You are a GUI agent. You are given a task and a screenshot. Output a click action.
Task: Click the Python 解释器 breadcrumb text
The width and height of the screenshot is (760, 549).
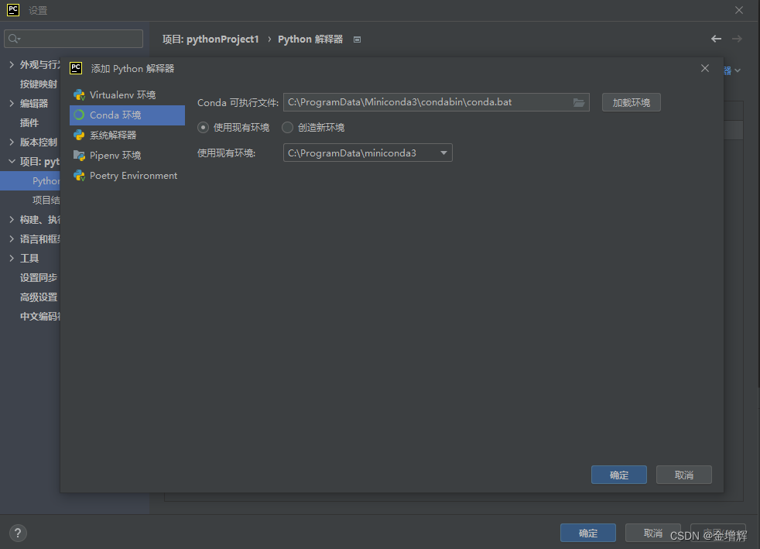coord(310,39)
